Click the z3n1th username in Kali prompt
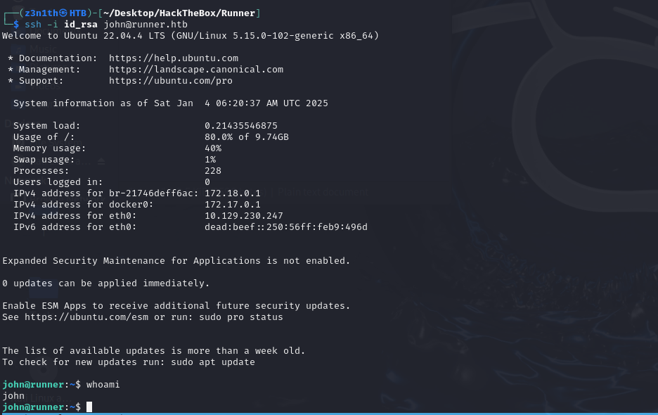Screen dimensions: 658x415 pyautogui.click(x=41, y=13)
